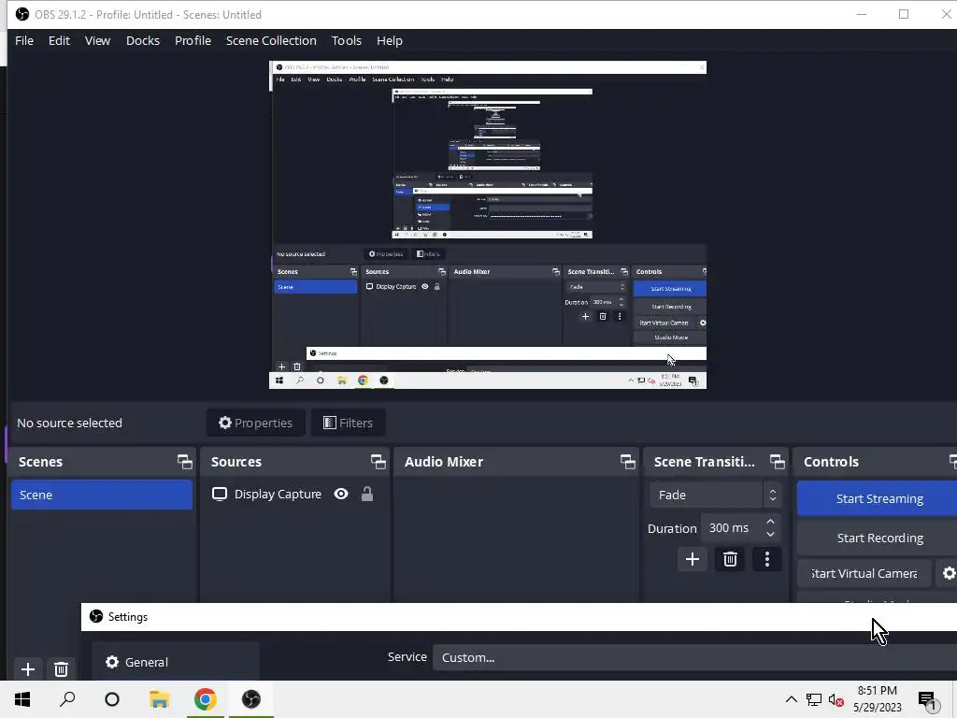Screen dimensions: 957x718
Task: Click the monitor icon next to Display Capture
Action: click(219, 494)
